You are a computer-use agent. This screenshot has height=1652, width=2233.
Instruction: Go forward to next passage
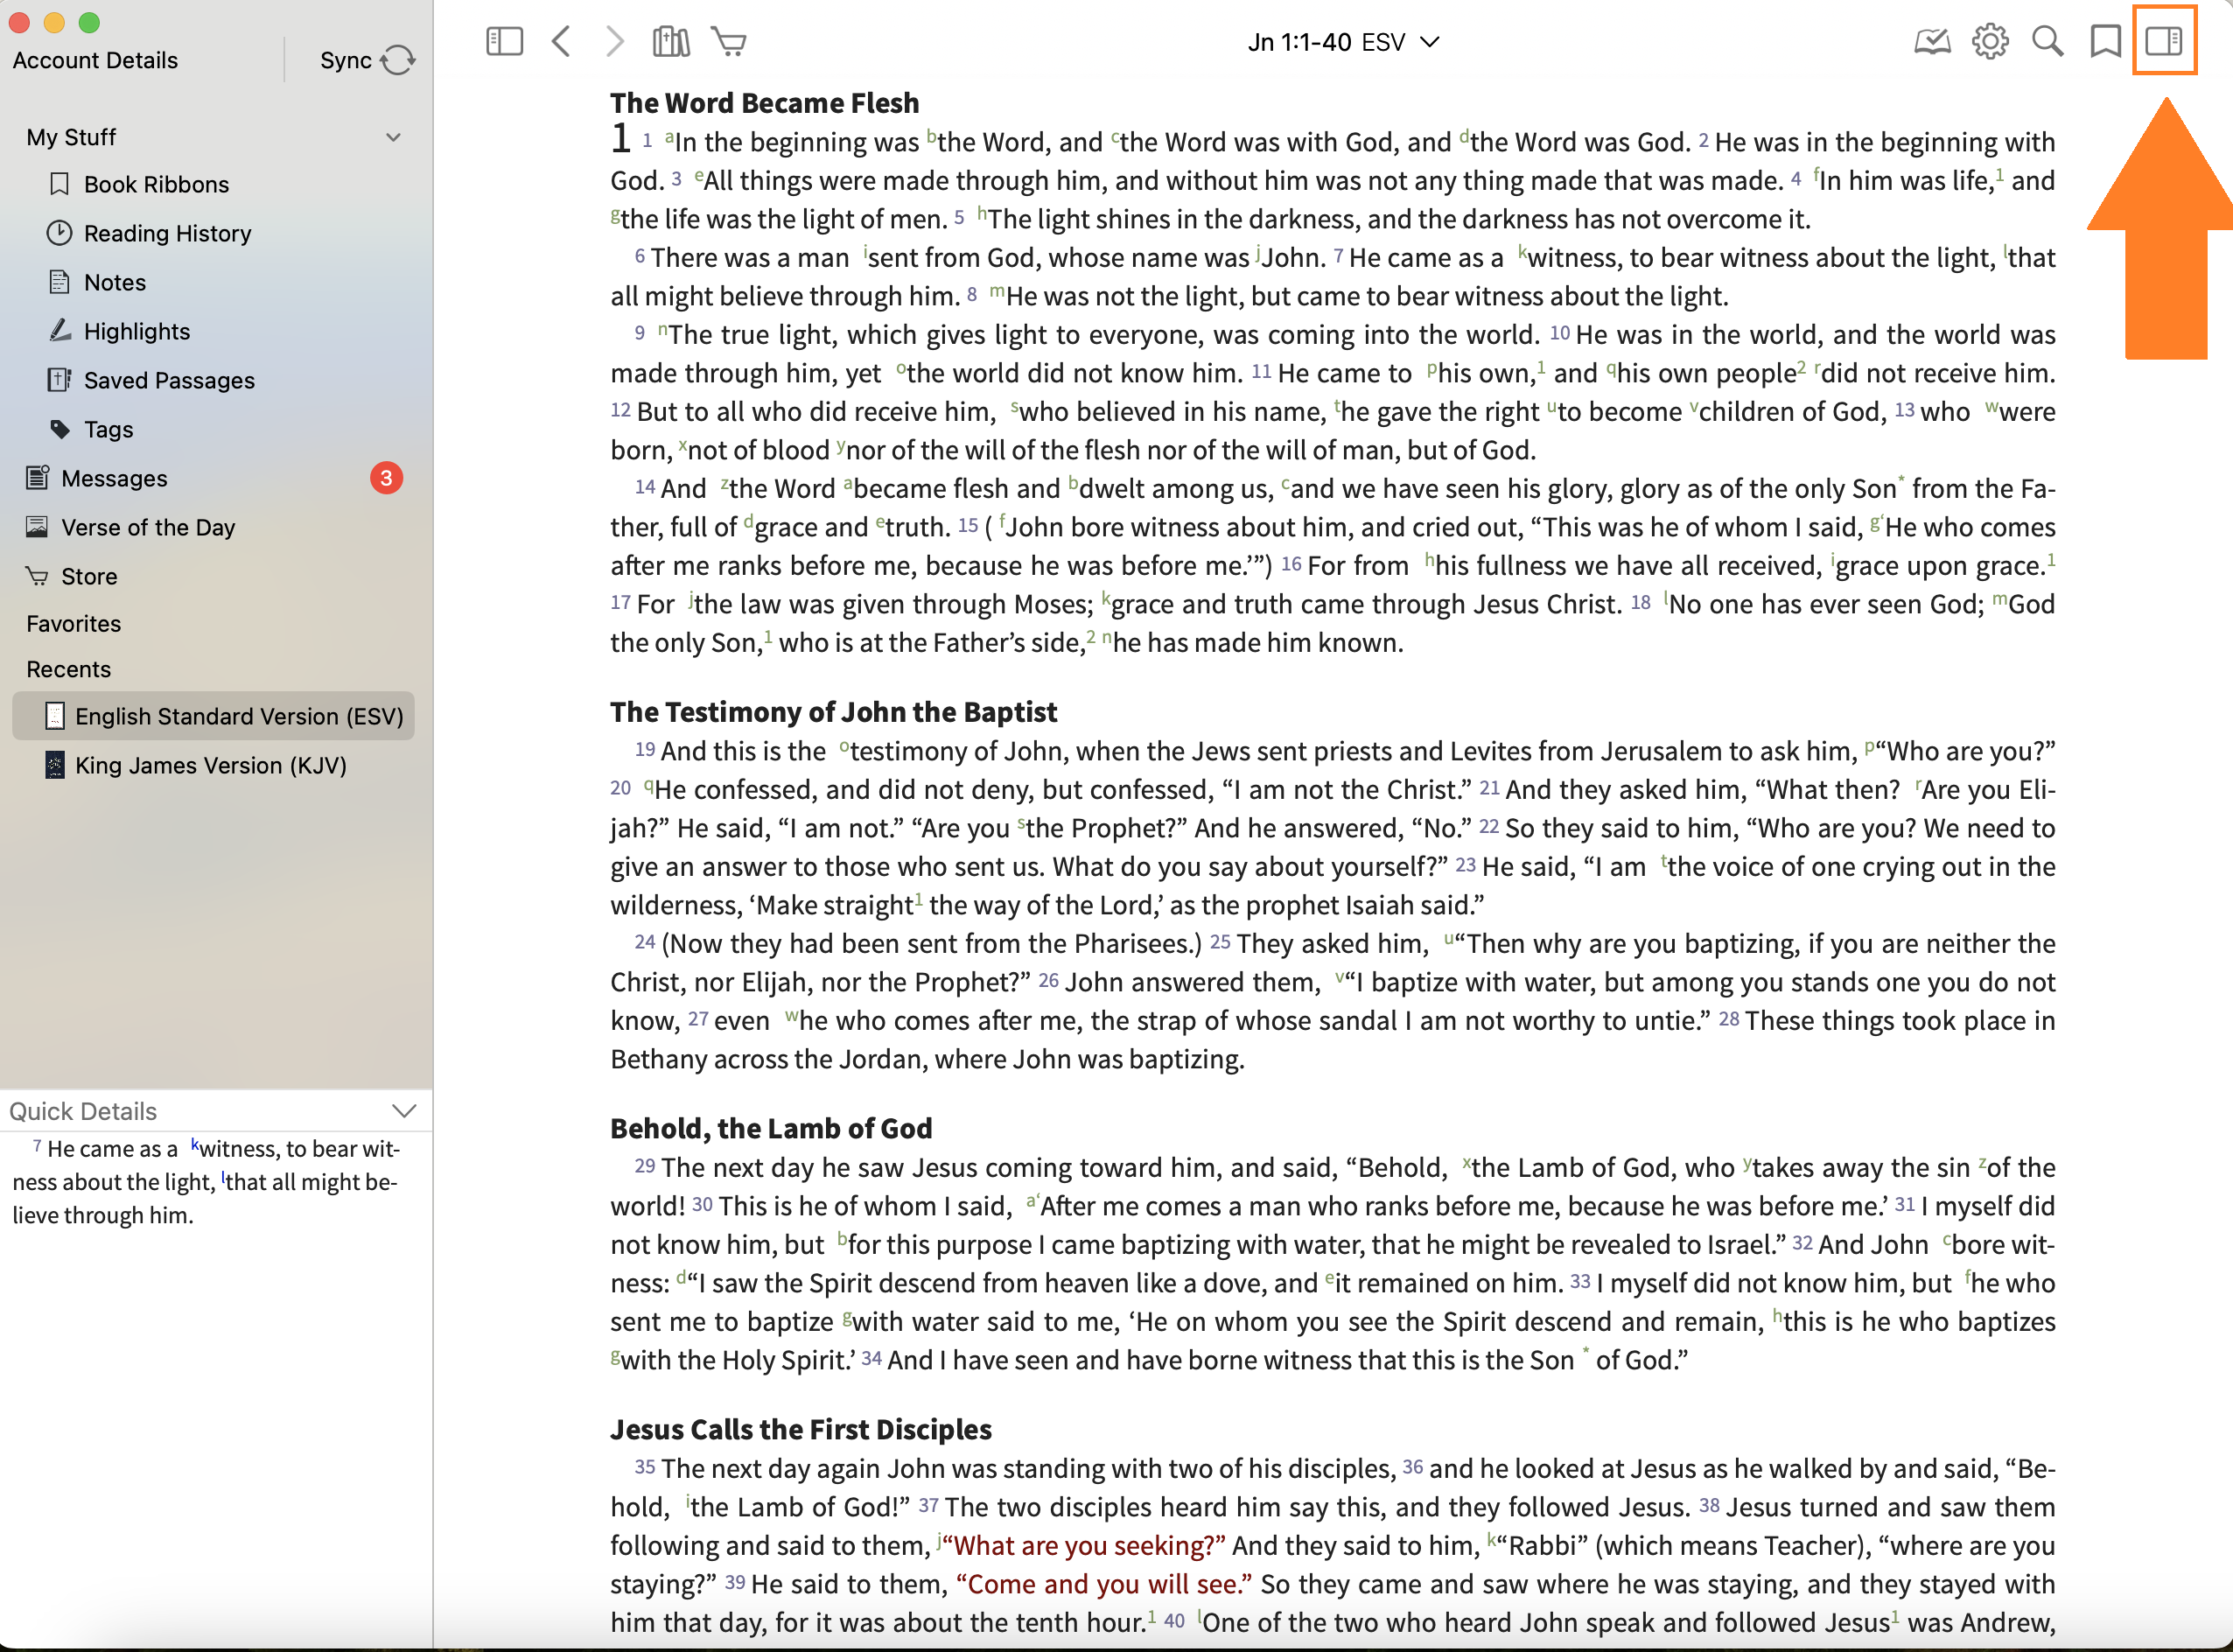pos(614,41)
